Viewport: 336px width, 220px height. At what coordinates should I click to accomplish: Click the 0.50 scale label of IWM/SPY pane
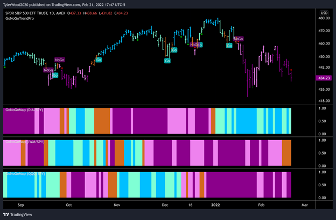pos(322,153)
